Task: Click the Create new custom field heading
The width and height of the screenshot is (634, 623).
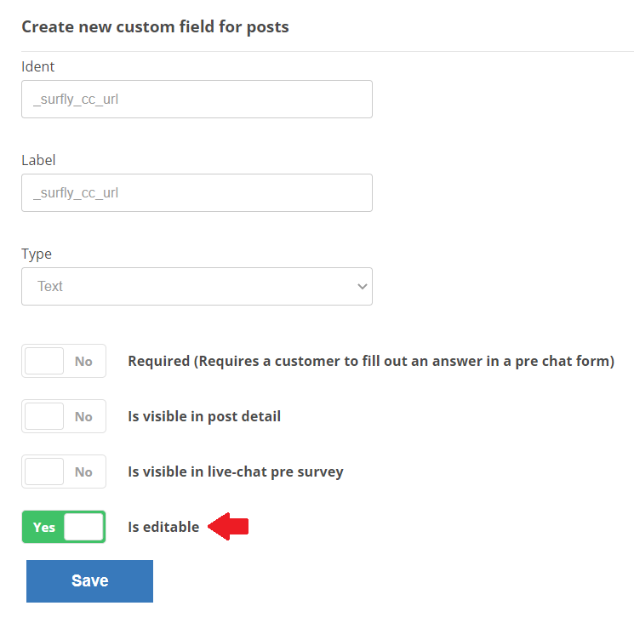Action: [155, 27]
